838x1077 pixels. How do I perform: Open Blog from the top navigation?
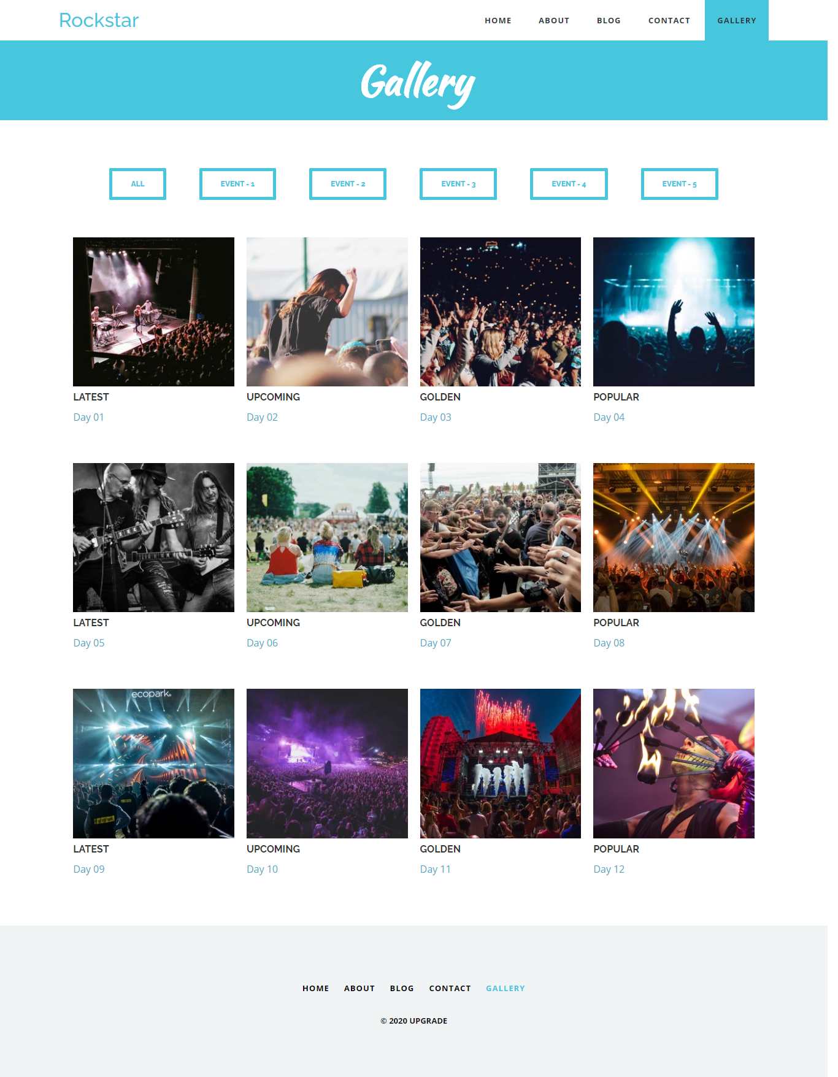(x=609, y=20)
